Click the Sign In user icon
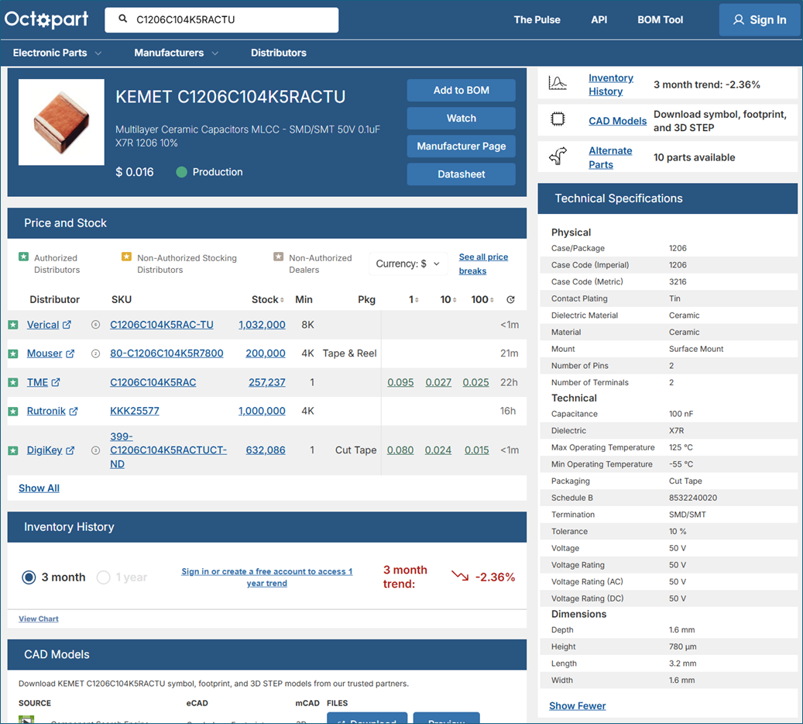The image size is (803, 724). [739, 20]
